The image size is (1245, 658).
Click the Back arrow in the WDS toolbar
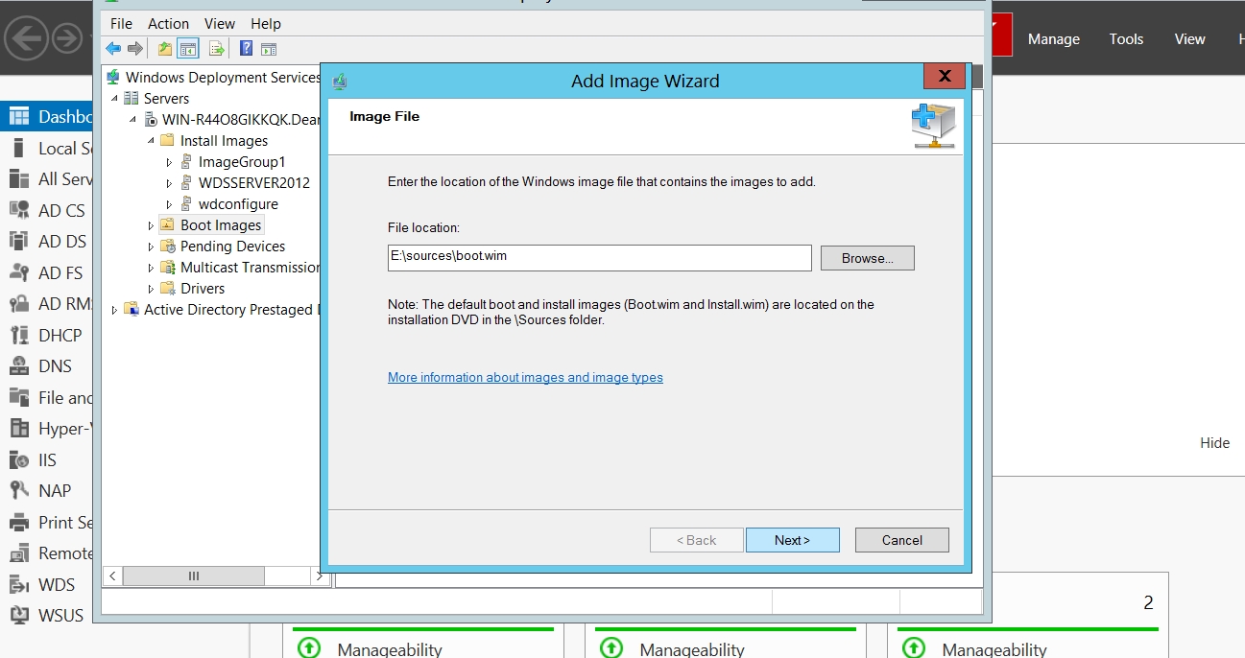(113, 49)
